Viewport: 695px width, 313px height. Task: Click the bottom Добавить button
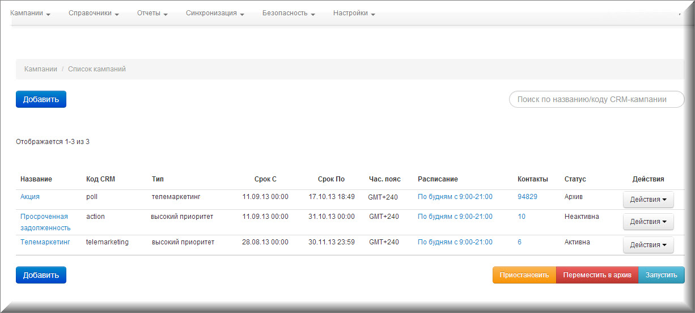click(x=41, y=275)
